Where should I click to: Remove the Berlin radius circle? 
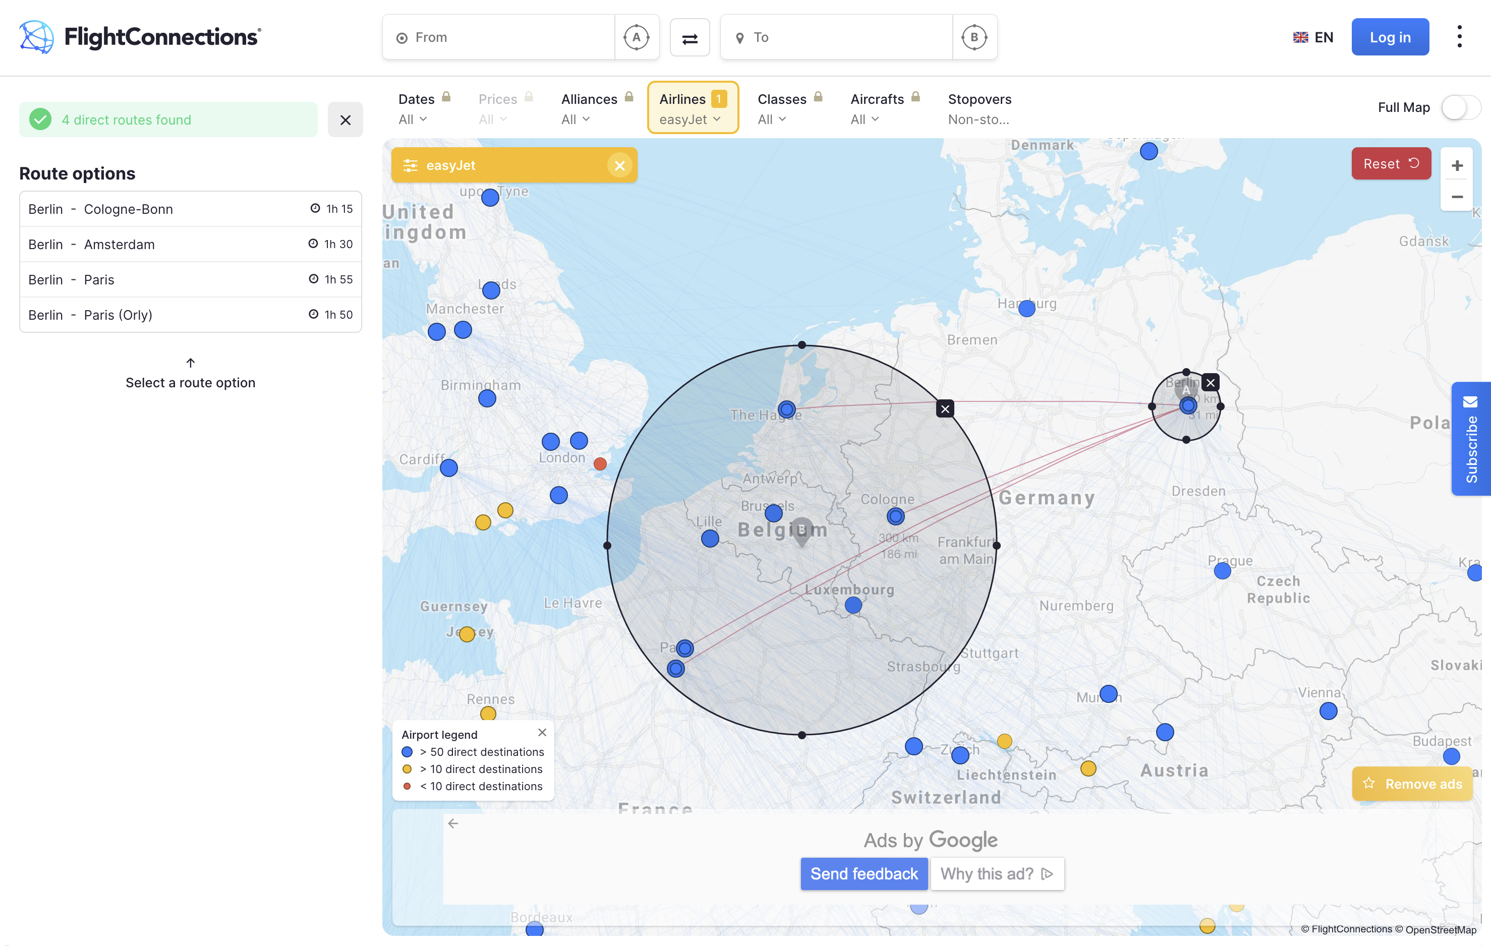coord(1211,383)
